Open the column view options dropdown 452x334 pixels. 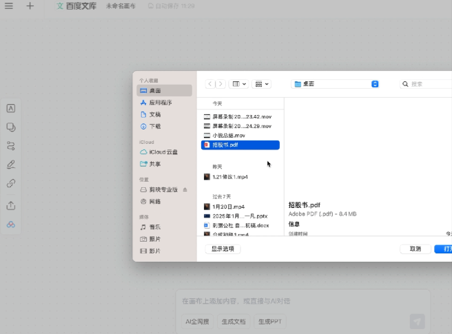(x=239, y=84)
